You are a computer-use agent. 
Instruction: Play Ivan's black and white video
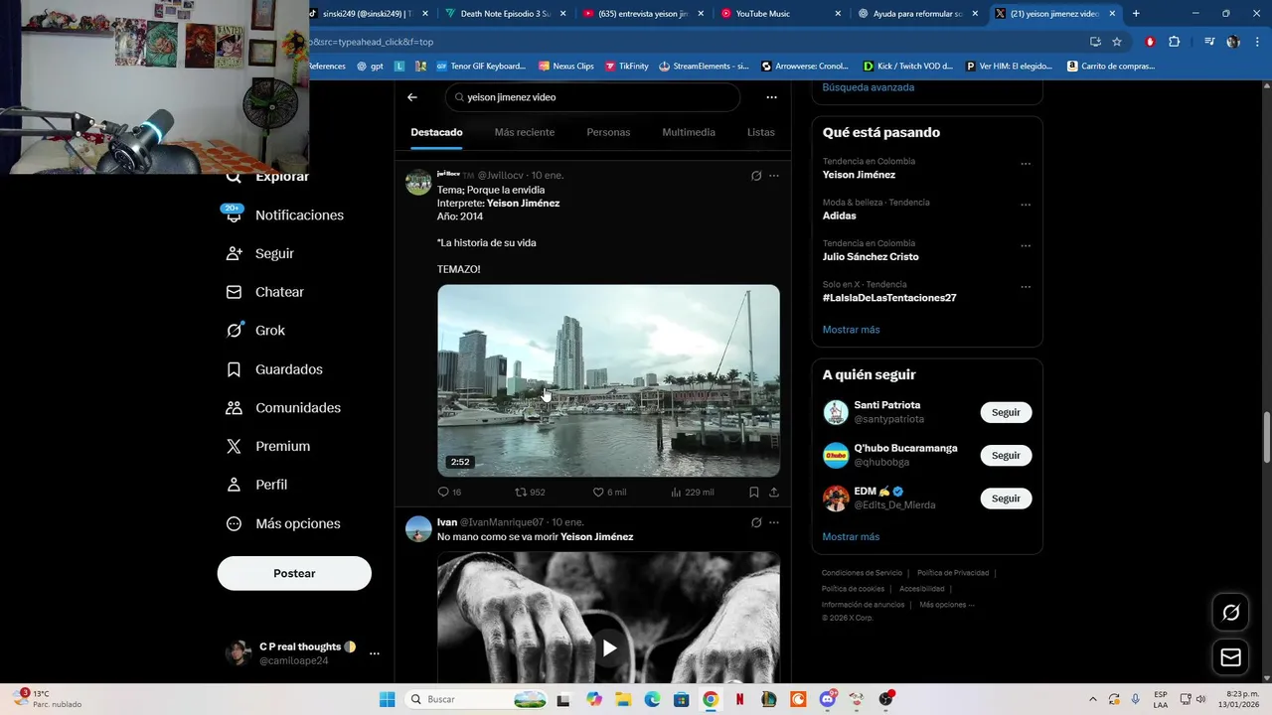point(609,648)
